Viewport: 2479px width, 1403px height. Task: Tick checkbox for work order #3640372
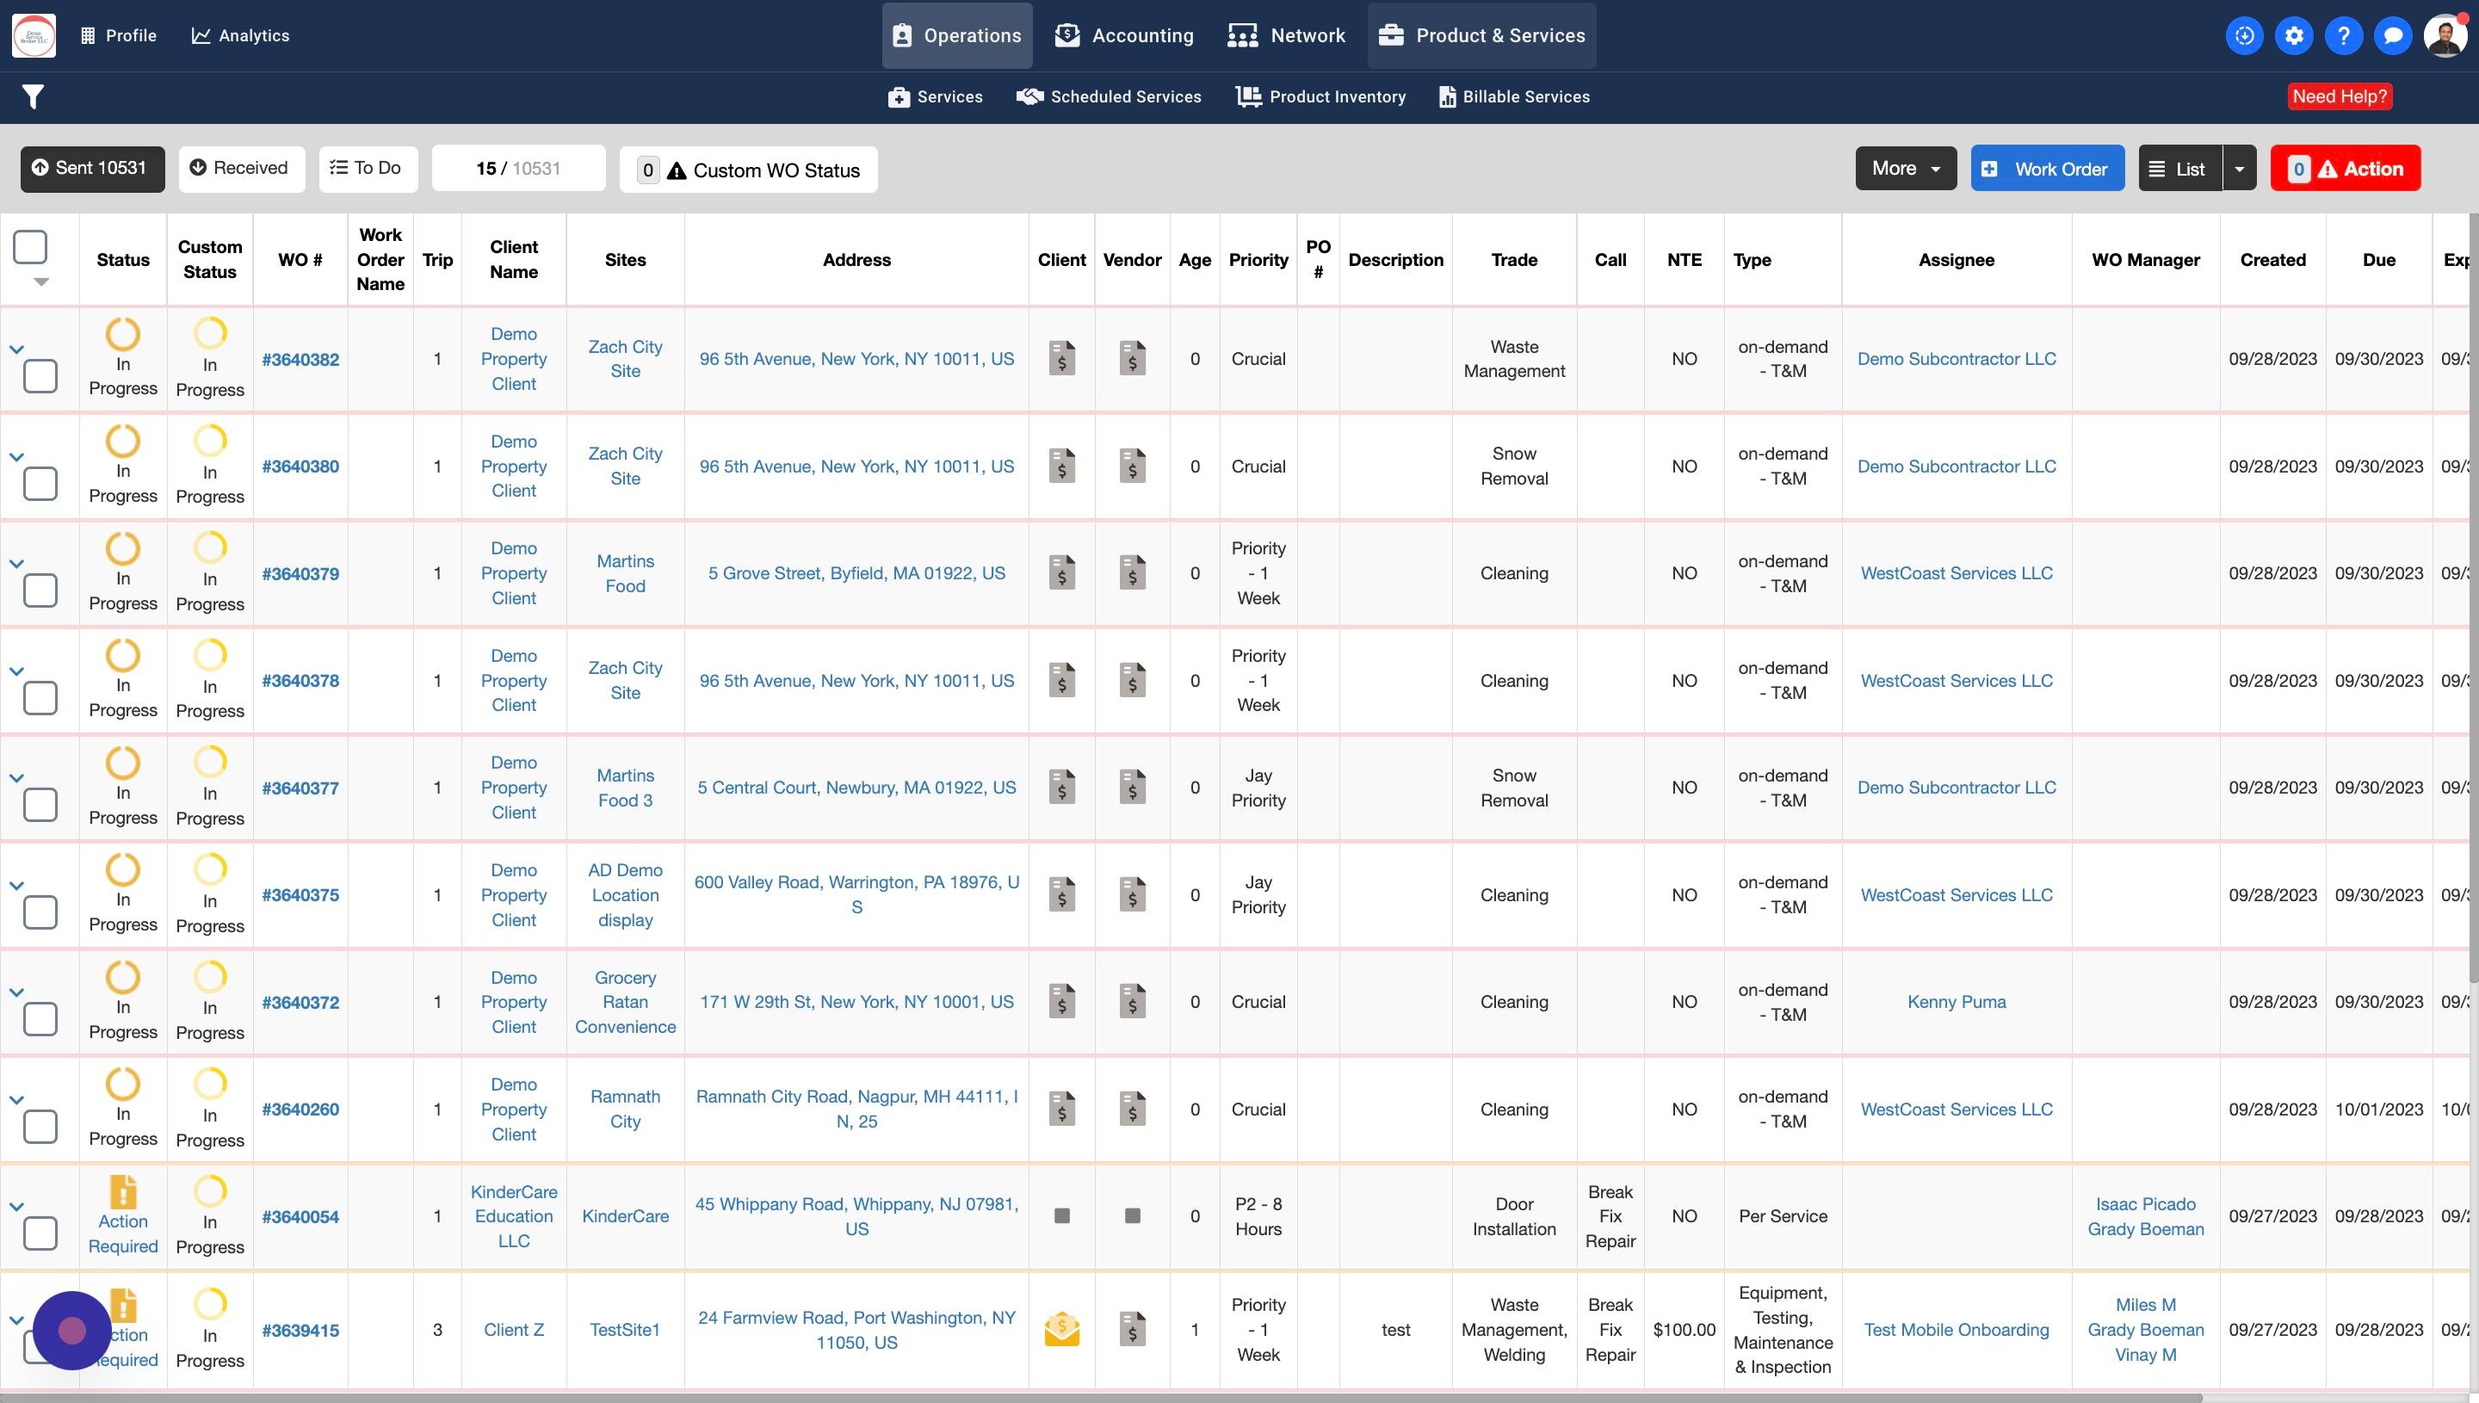click(x=40, y=1019)
